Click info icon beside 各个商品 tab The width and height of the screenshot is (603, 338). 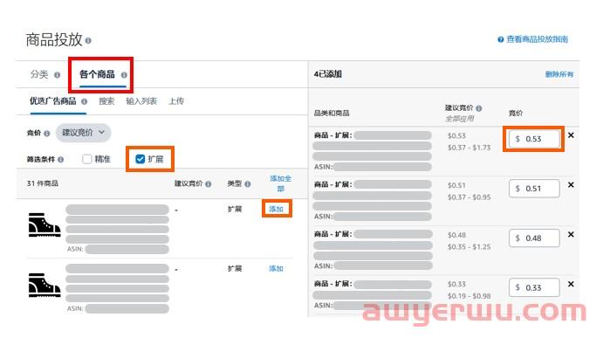[x=124, y=75]
